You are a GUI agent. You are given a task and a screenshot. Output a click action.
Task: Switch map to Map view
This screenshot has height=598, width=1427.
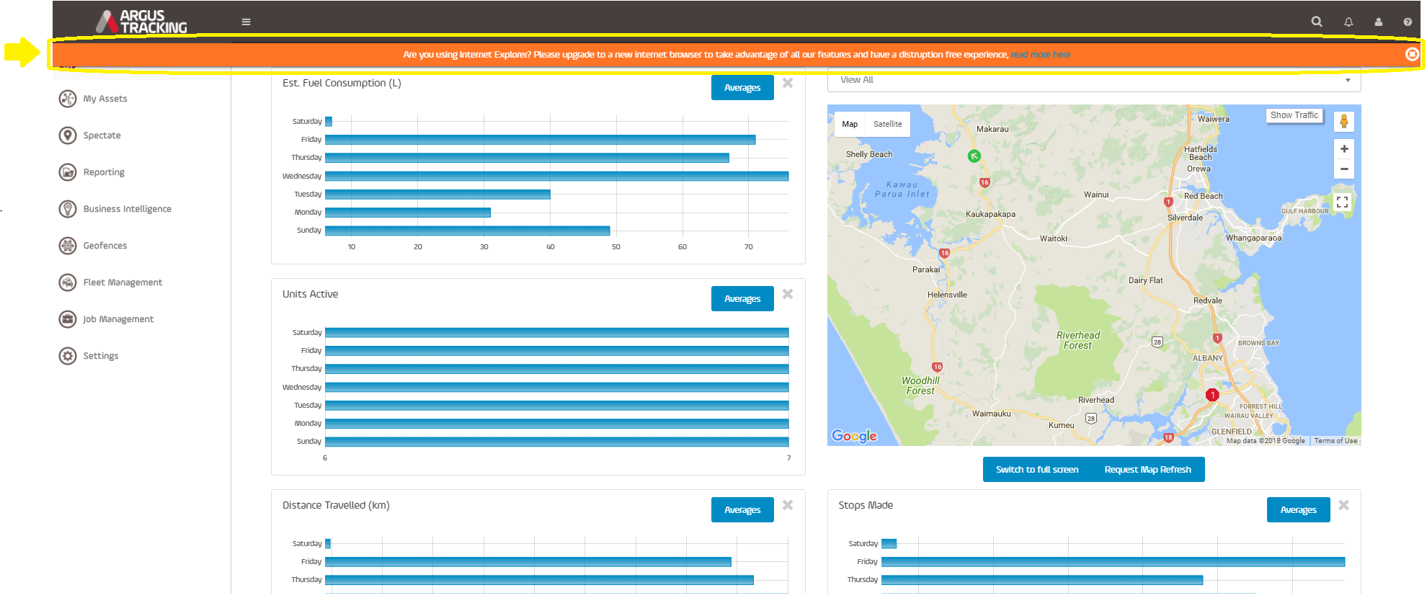(x=850, y=124)
